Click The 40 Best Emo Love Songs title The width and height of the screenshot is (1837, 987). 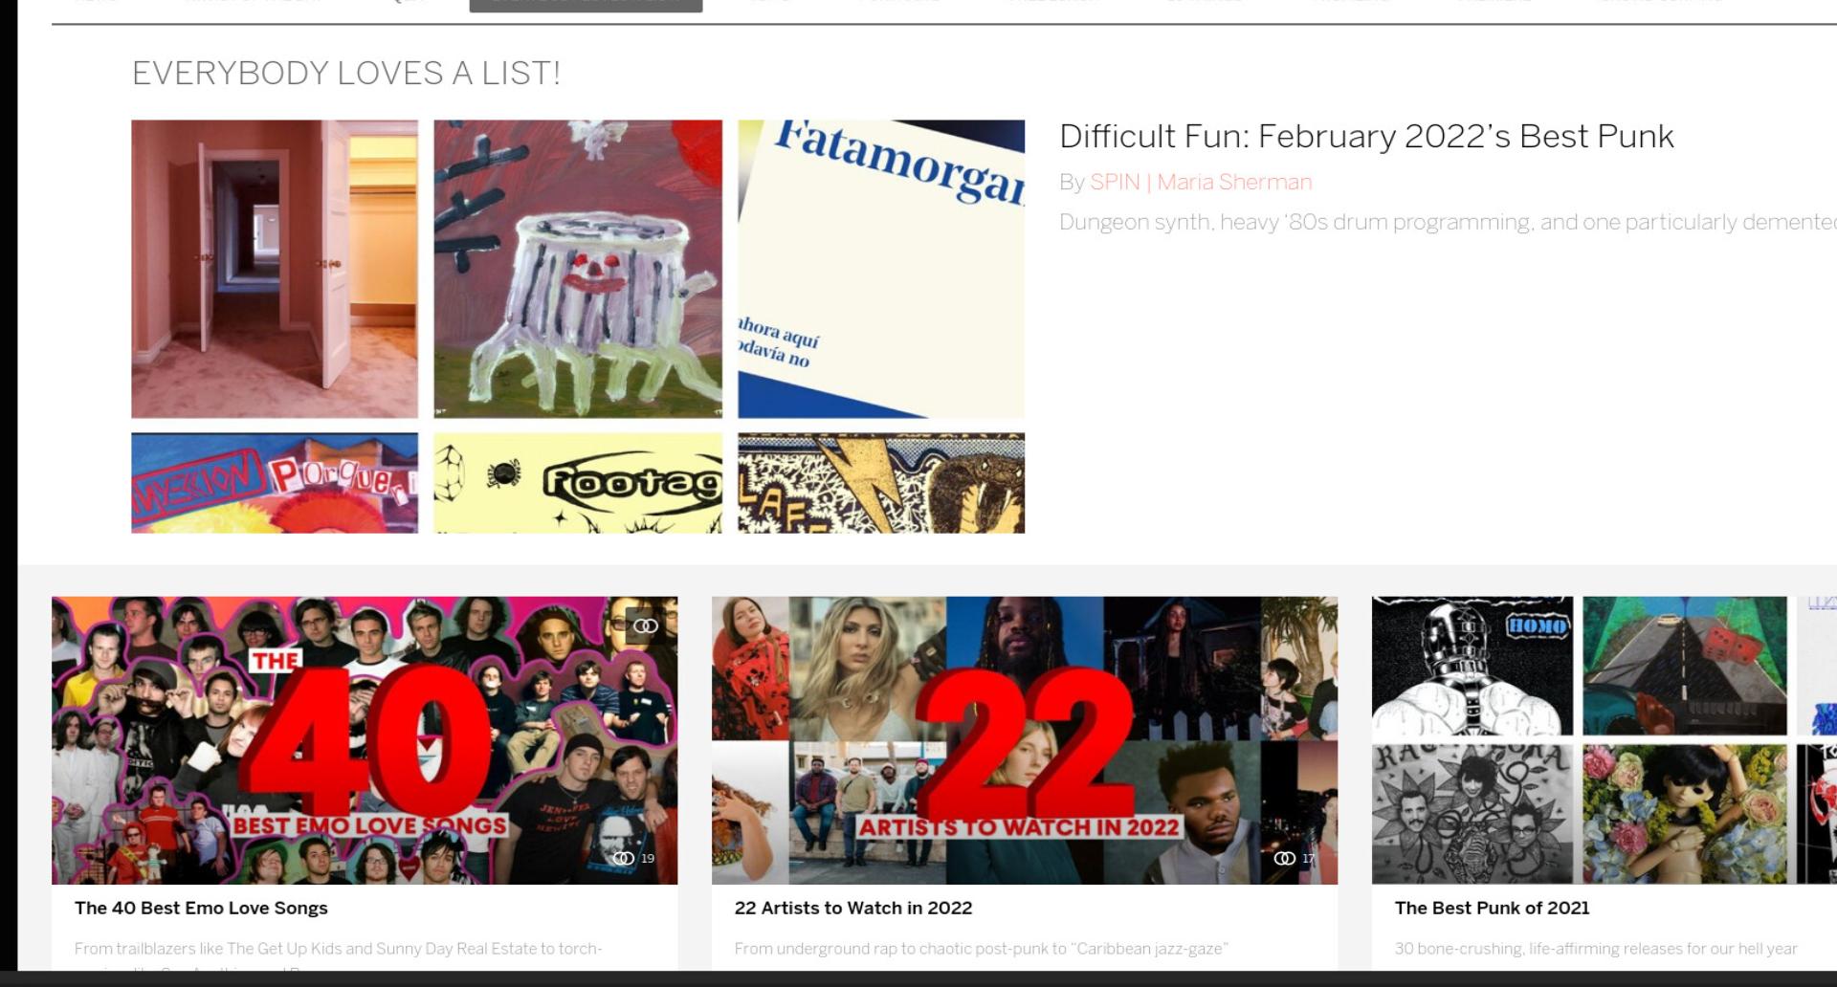click(201, 908)
